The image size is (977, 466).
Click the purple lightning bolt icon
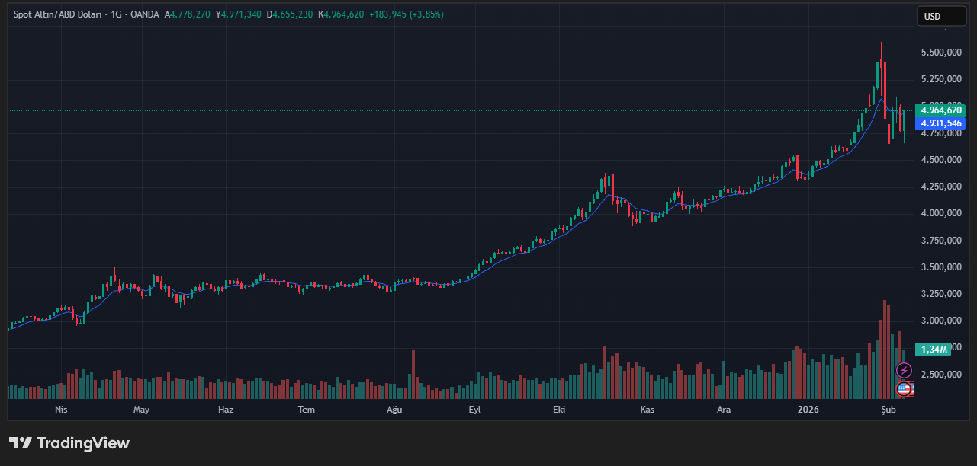click(904, 370)
